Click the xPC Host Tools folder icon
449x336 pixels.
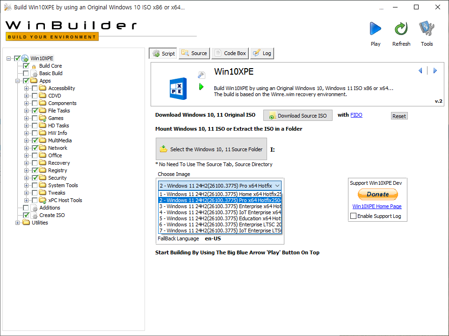[x=43, y=200]
